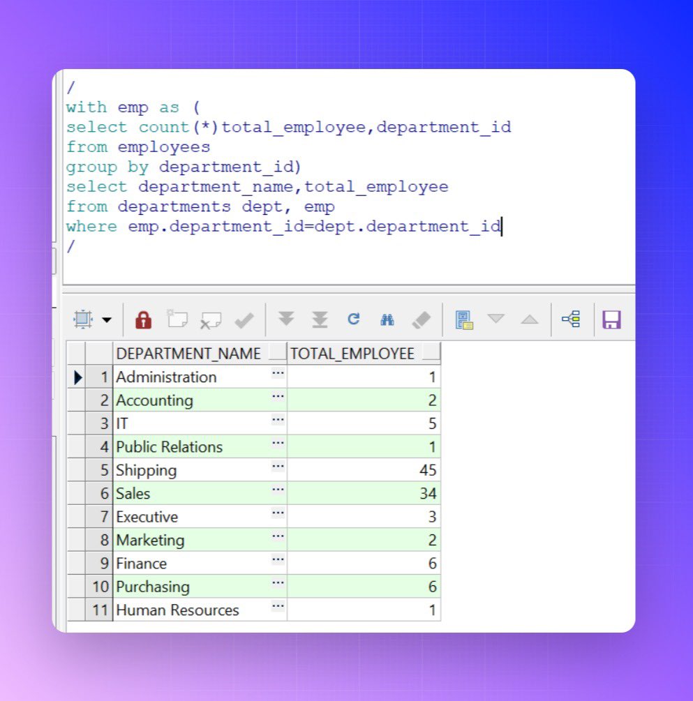Screen dimensions: 693x701
Task: Click the small box right of DEPARTMENT_NAME header
Action: 277,352
